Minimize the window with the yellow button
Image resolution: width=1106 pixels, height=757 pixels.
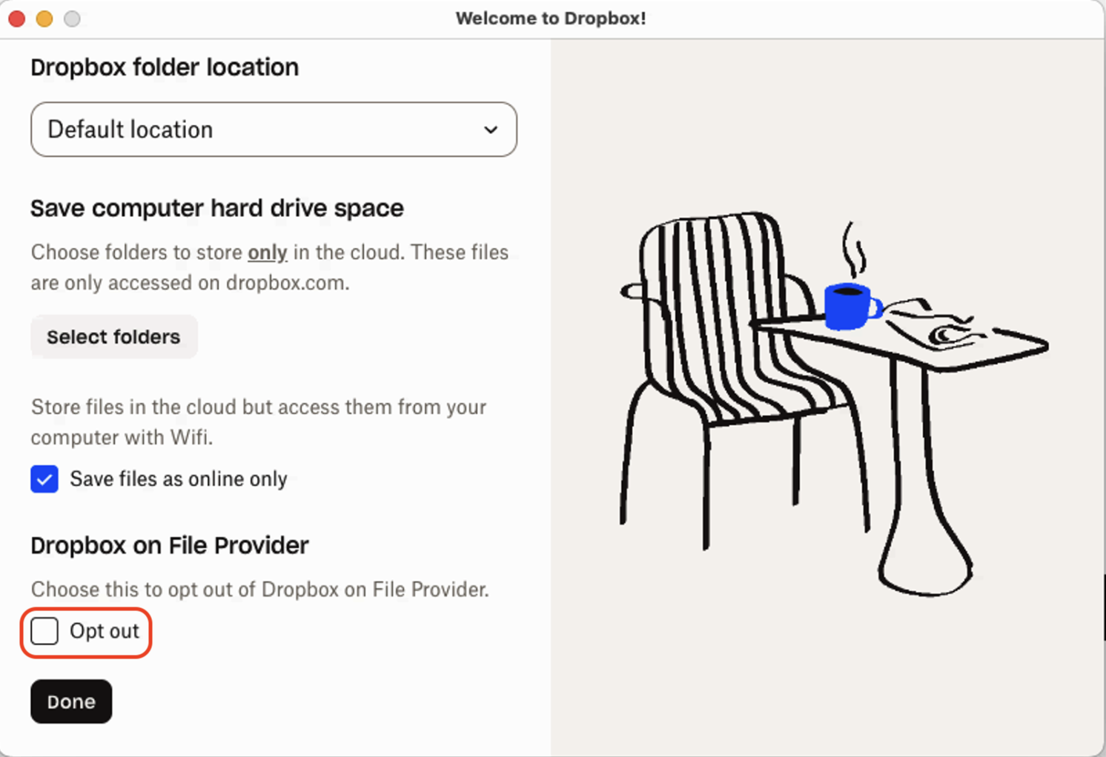pyautogui.click(x=44, y=19)
